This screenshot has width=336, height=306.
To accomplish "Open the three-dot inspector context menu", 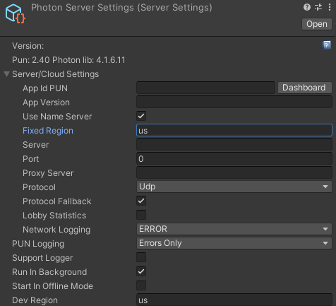I will click(x=330, y=7).
